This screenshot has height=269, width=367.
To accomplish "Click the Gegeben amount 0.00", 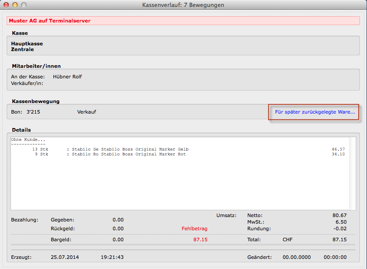I will pos(118,220).
